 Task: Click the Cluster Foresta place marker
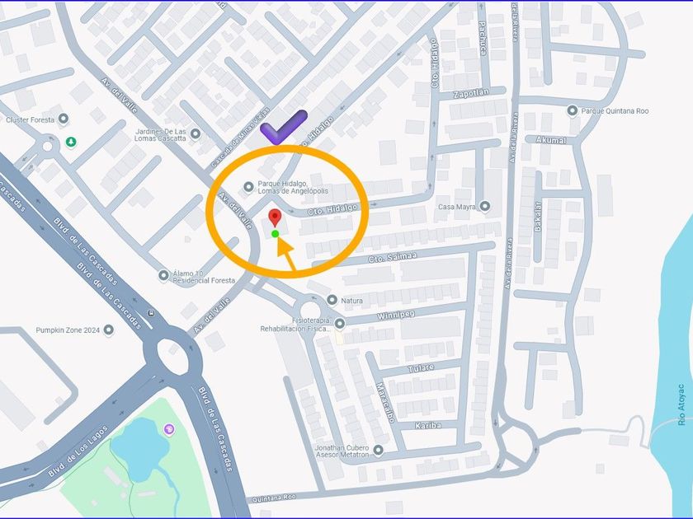pos(64,119)
